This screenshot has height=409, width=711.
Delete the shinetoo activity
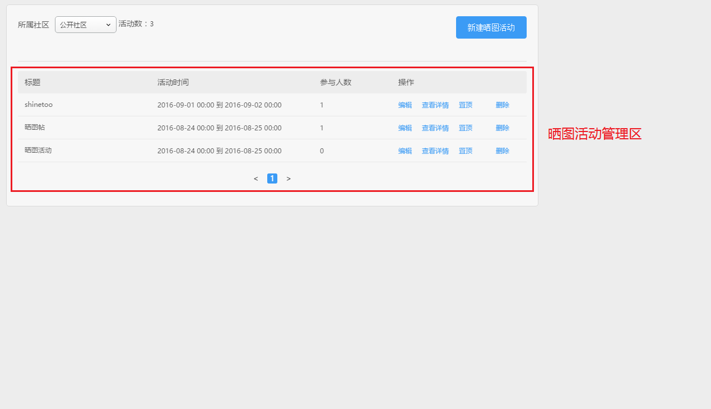(502, 105)
